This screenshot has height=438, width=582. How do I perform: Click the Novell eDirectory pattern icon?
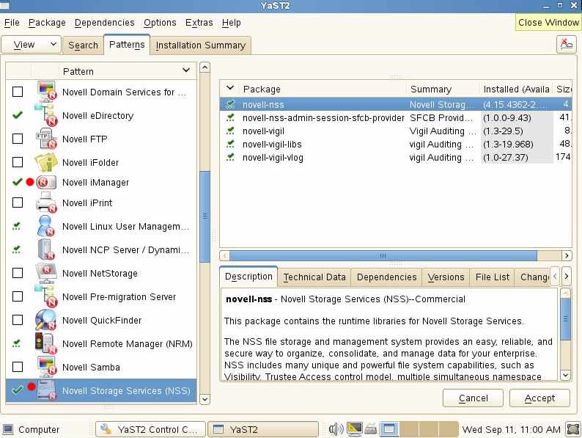[47, 115]
